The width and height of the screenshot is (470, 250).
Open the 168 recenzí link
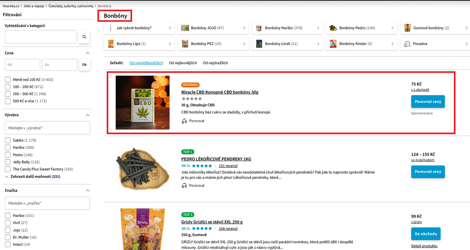[228, 229]
